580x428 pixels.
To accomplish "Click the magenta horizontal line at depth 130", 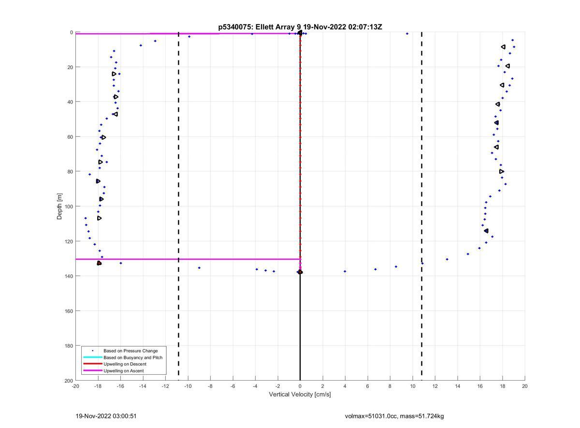I will [188, 259].
